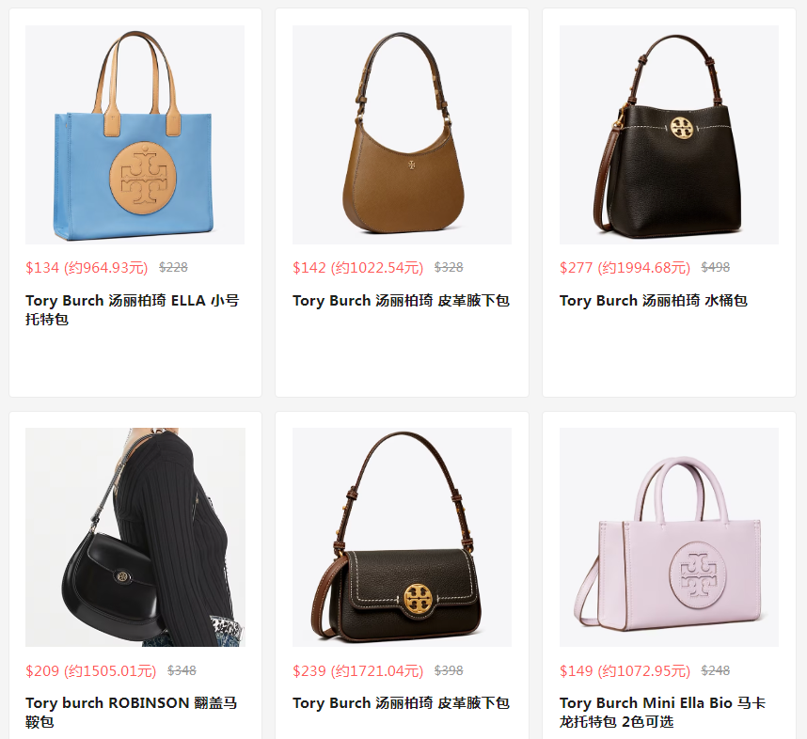Click the $239 (约1721.04元) sale price

click(357, 671)
